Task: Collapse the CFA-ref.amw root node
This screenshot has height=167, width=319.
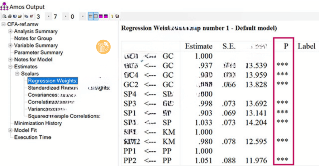Action: (x=3, y=24)
